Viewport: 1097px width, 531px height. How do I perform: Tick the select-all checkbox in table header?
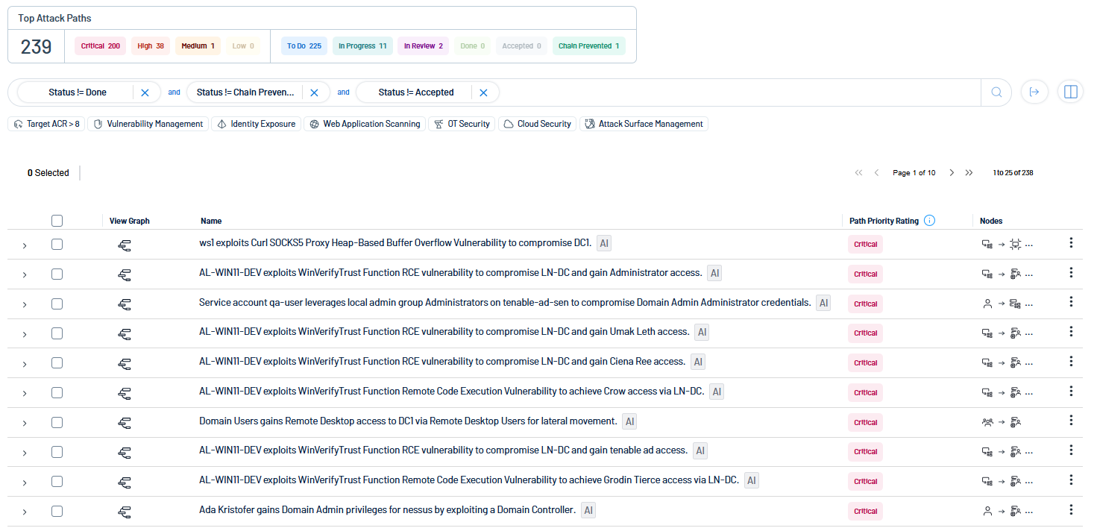click(x=57, y=221)
